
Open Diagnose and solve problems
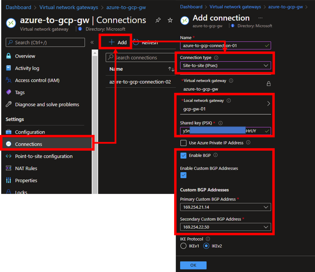click(x=47, y=104)
